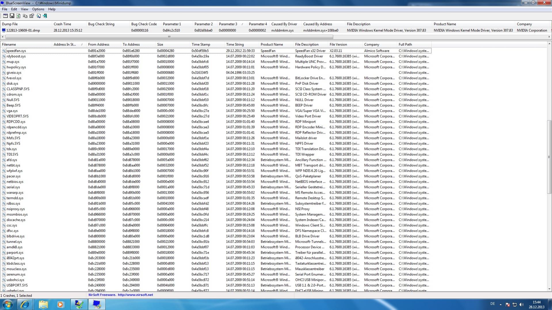The image size is (552, 310).
Task: Open the File menu
Action: tap(5, 9)
